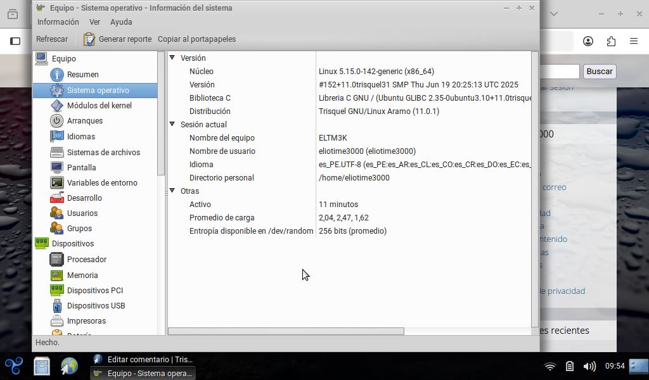Launch the web browser globe icon
This screenshot has height=380, width=649.
coord(69,366)
